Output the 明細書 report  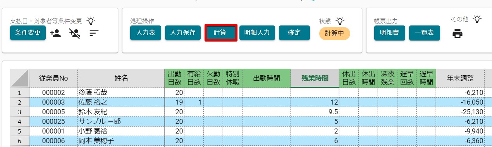tap(390, 33)
